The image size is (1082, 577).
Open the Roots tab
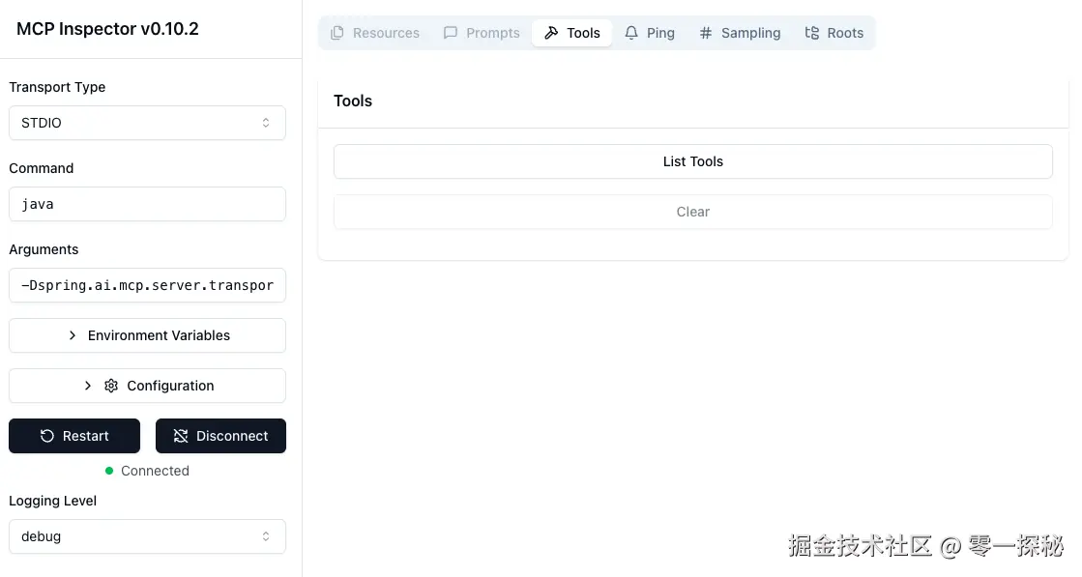pyautogui.click(x=833, y=33)
